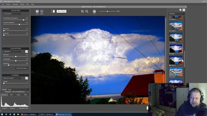207x116 pixels.
Task: Click the Show Original button
Action: (x=61, y=11)
